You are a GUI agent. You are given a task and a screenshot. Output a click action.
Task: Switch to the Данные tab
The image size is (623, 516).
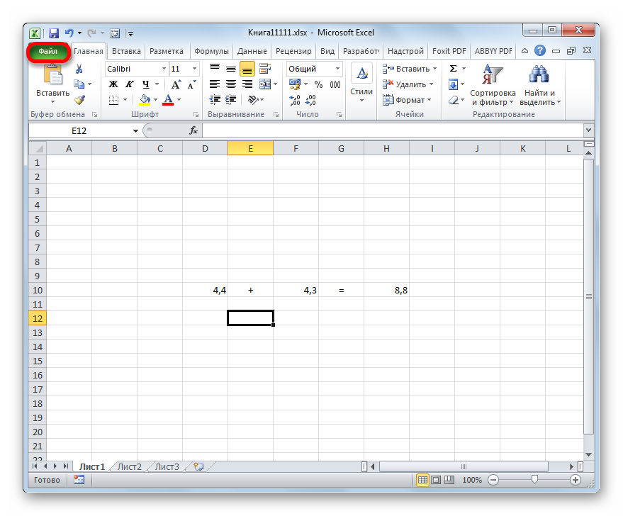(x=252, y=51)
